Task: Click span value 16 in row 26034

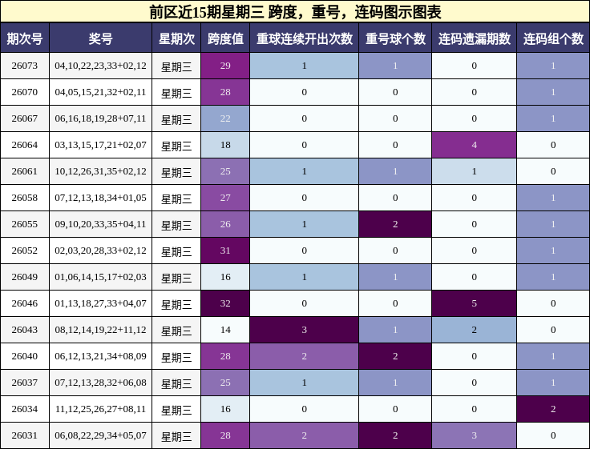Action: tap(225, 409)
